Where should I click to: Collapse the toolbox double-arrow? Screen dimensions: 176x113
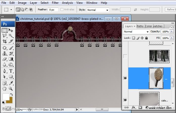[3, 17]
